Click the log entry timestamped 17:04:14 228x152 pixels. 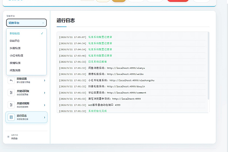132,49
